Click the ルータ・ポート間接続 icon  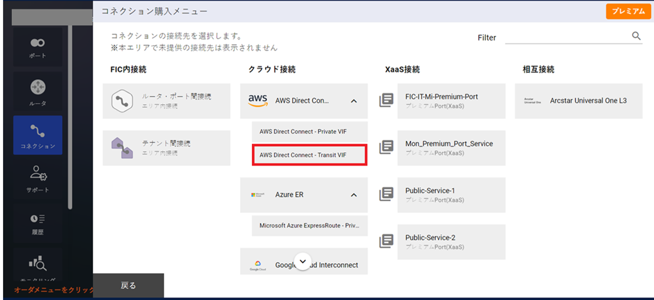coord(122,101)
